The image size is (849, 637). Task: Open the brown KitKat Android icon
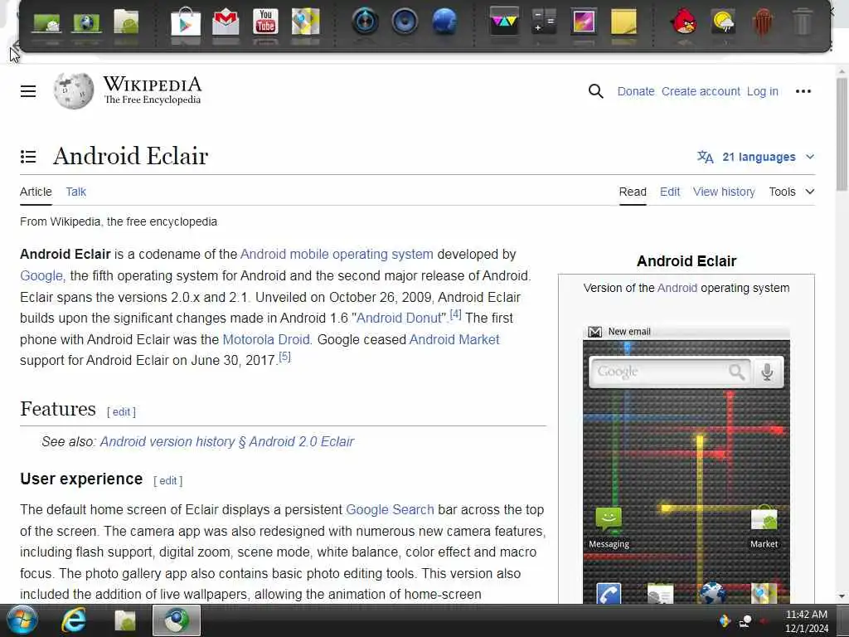pyautogui.click(x=763, y=22)
